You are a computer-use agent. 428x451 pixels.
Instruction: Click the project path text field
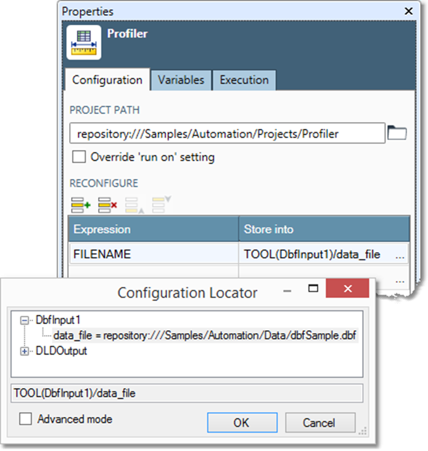point(227,133)
